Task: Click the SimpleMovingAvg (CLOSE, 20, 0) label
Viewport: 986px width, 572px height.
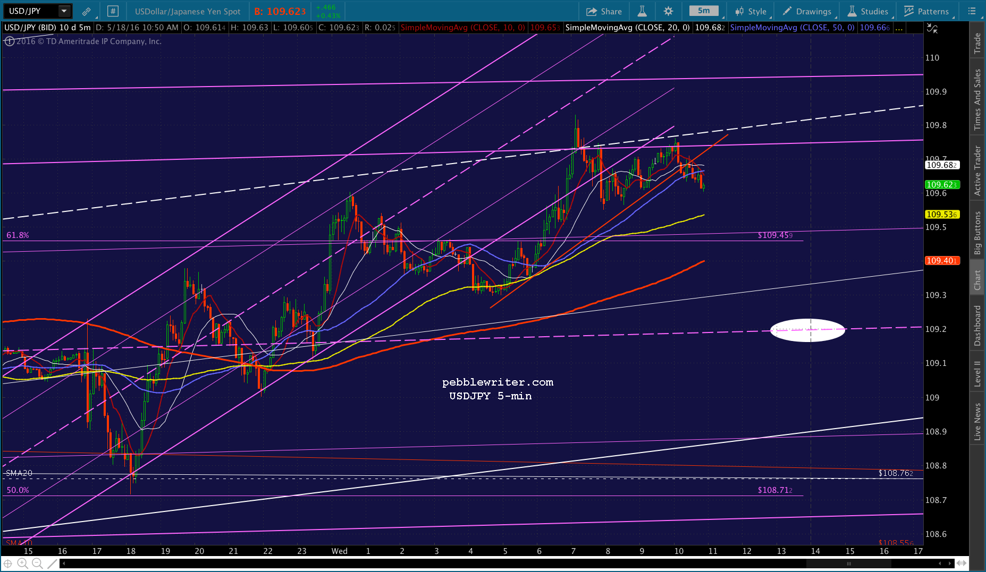Action: pos(628,28)
